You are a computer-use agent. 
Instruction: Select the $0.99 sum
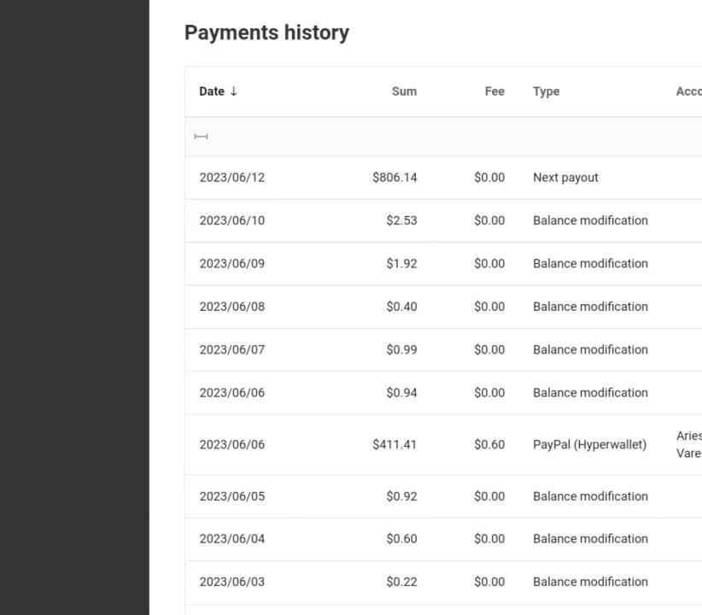(x=401, y=349)
